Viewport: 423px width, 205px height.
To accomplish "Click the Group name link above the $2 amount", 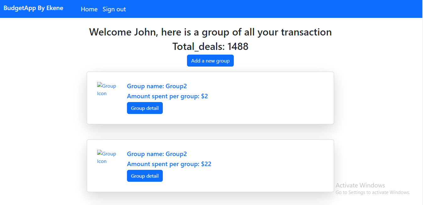I will 157,86.
